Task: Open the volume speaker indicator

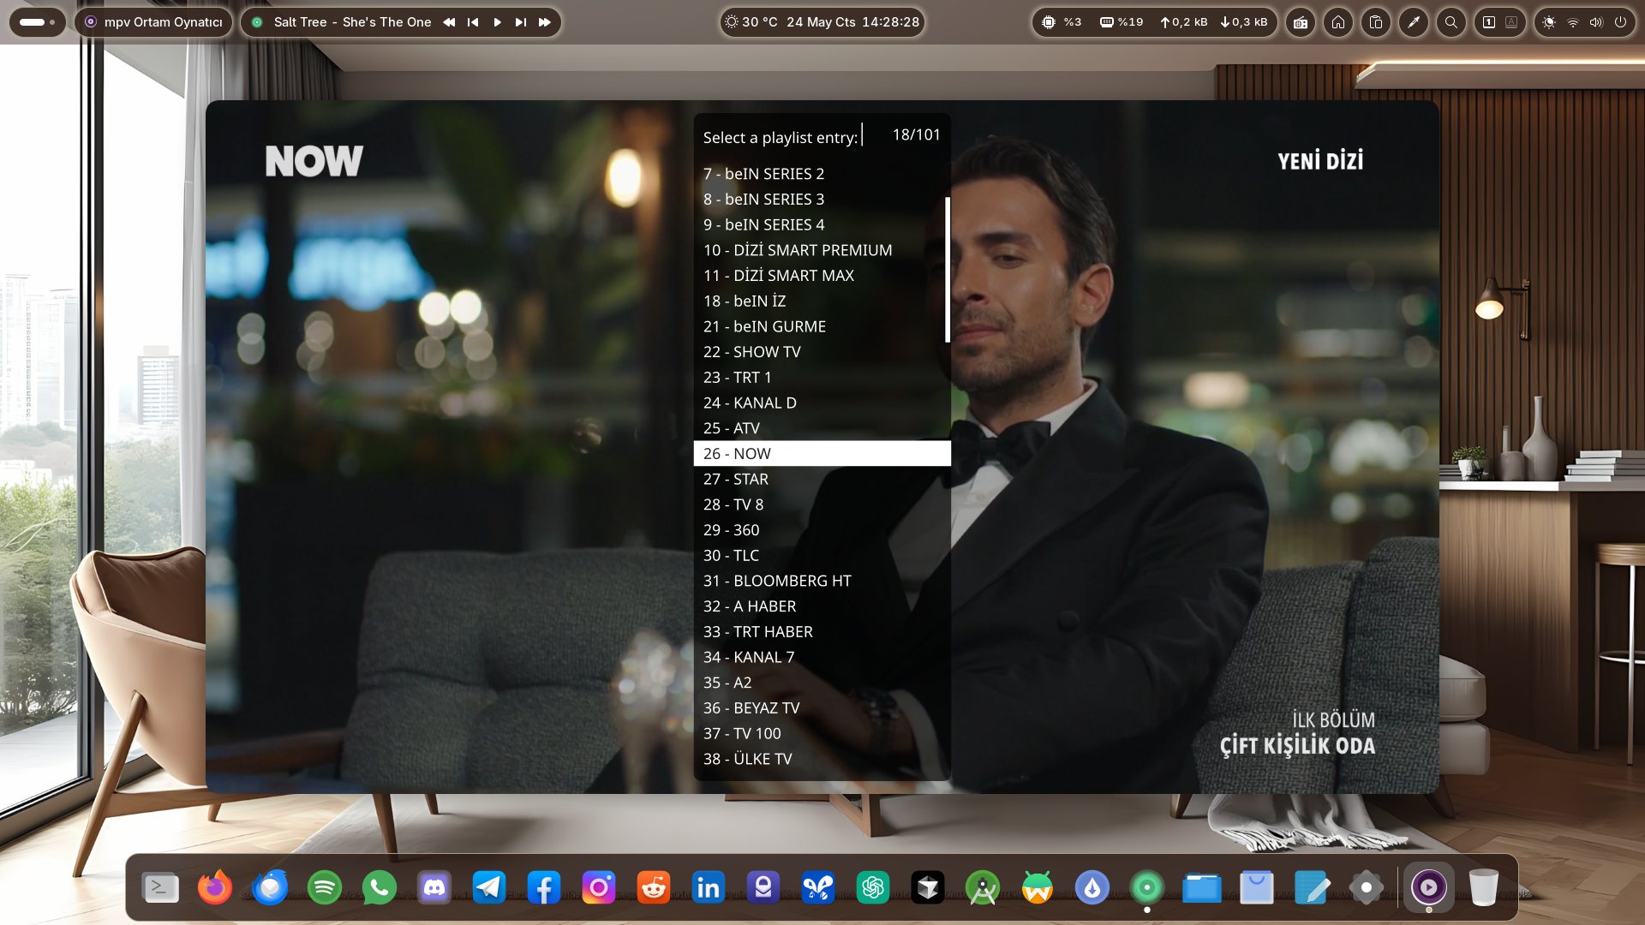Action: click(x=1596, y=22)
